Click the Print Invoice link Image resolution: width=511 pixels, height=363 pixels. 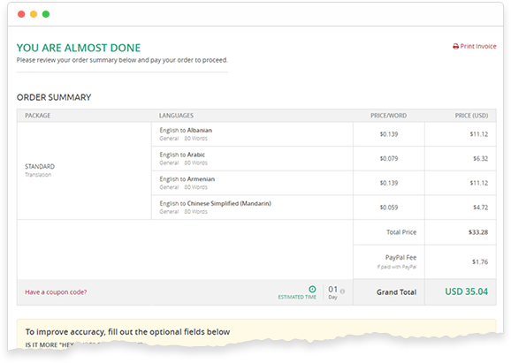pyautogui.click(x=475, y=46)
